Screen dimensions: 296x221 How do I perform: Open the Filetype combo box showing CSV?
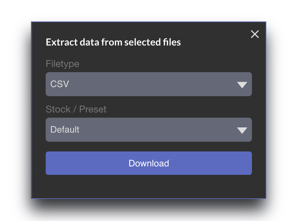[x=148, y=84]
